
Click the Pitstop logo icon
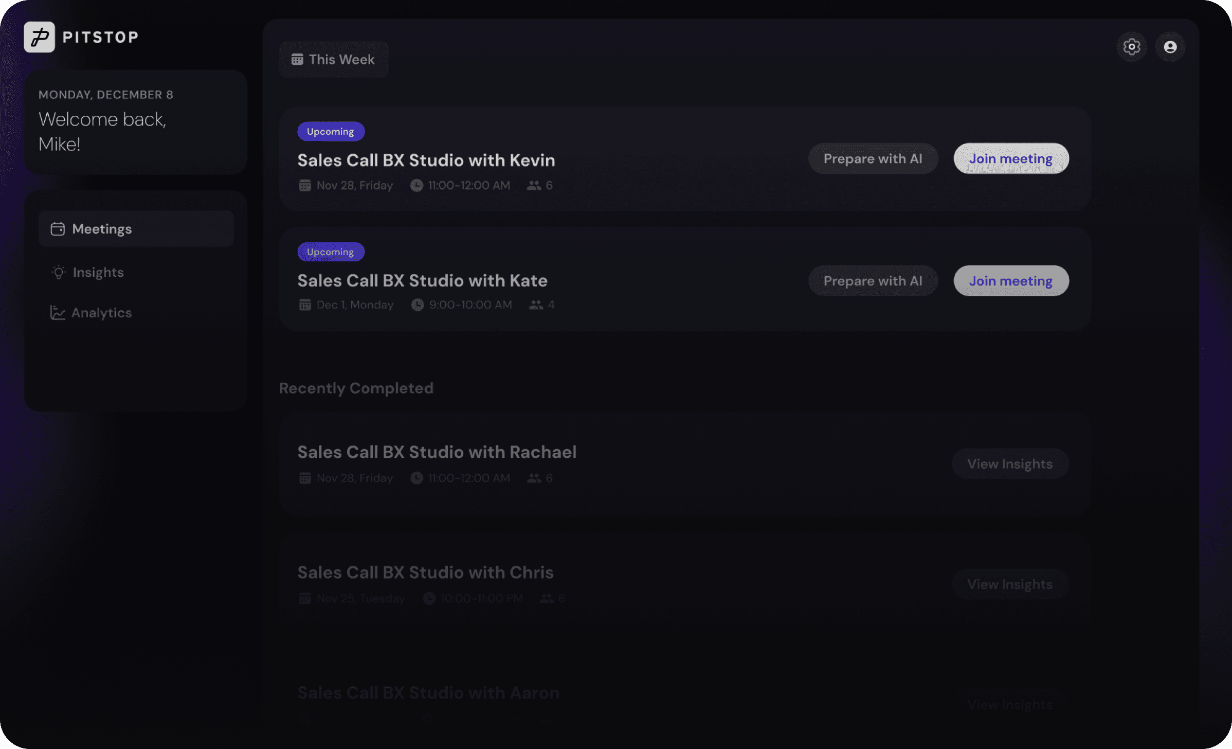[39, 37]
